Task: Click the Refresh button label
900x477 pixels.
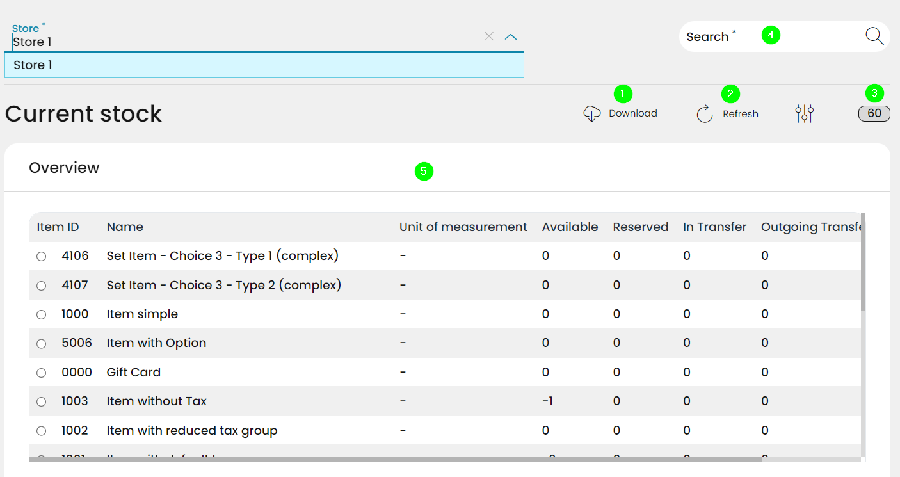Action: tap(741, 114)
